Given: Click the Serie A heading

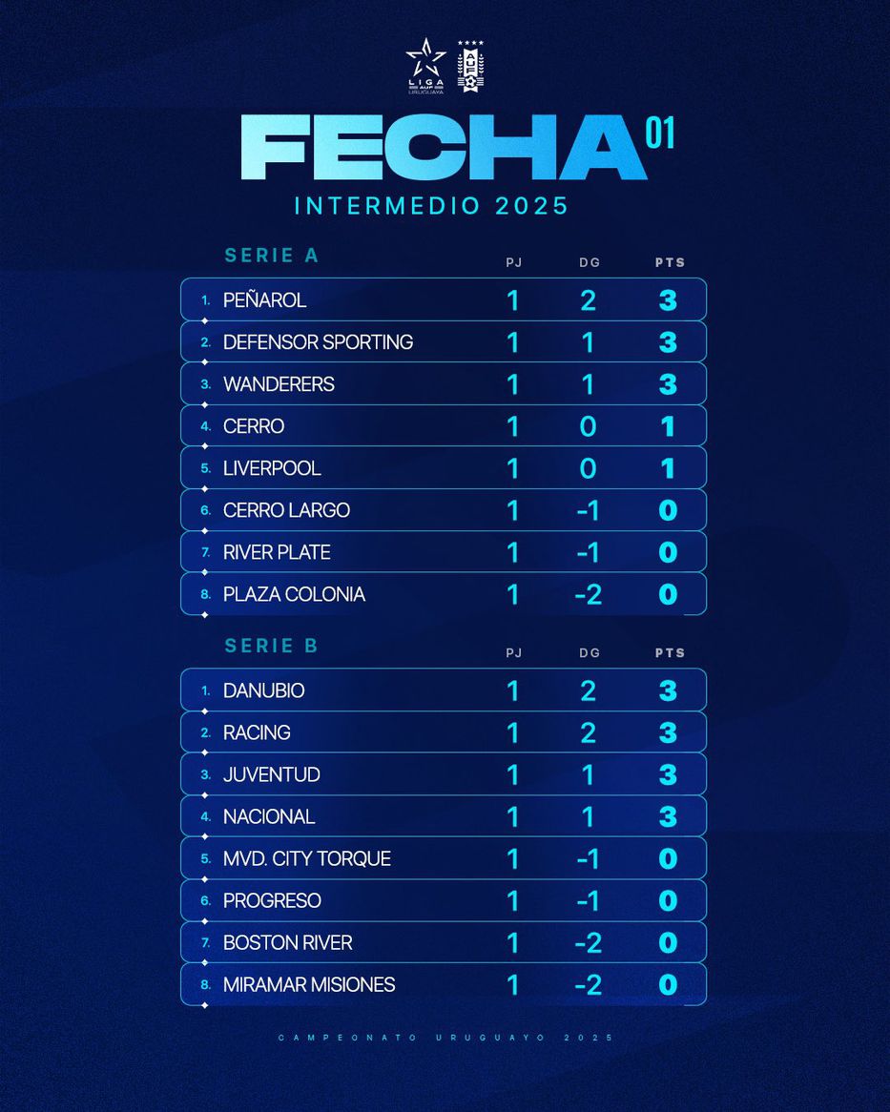Looking at the screenshot, I should tap(272, 256).
